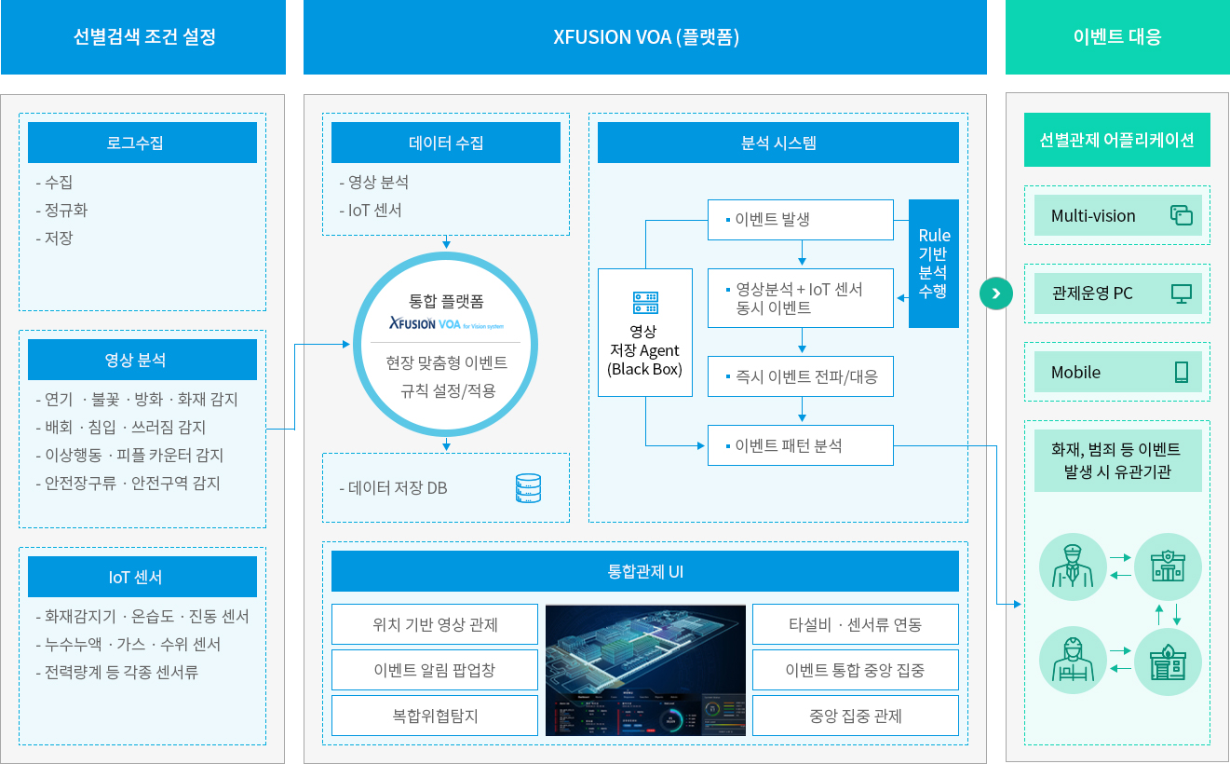Click - 영상 분석 under 데이터 수집
This screenshot has height=764, width=1230.
374,182
